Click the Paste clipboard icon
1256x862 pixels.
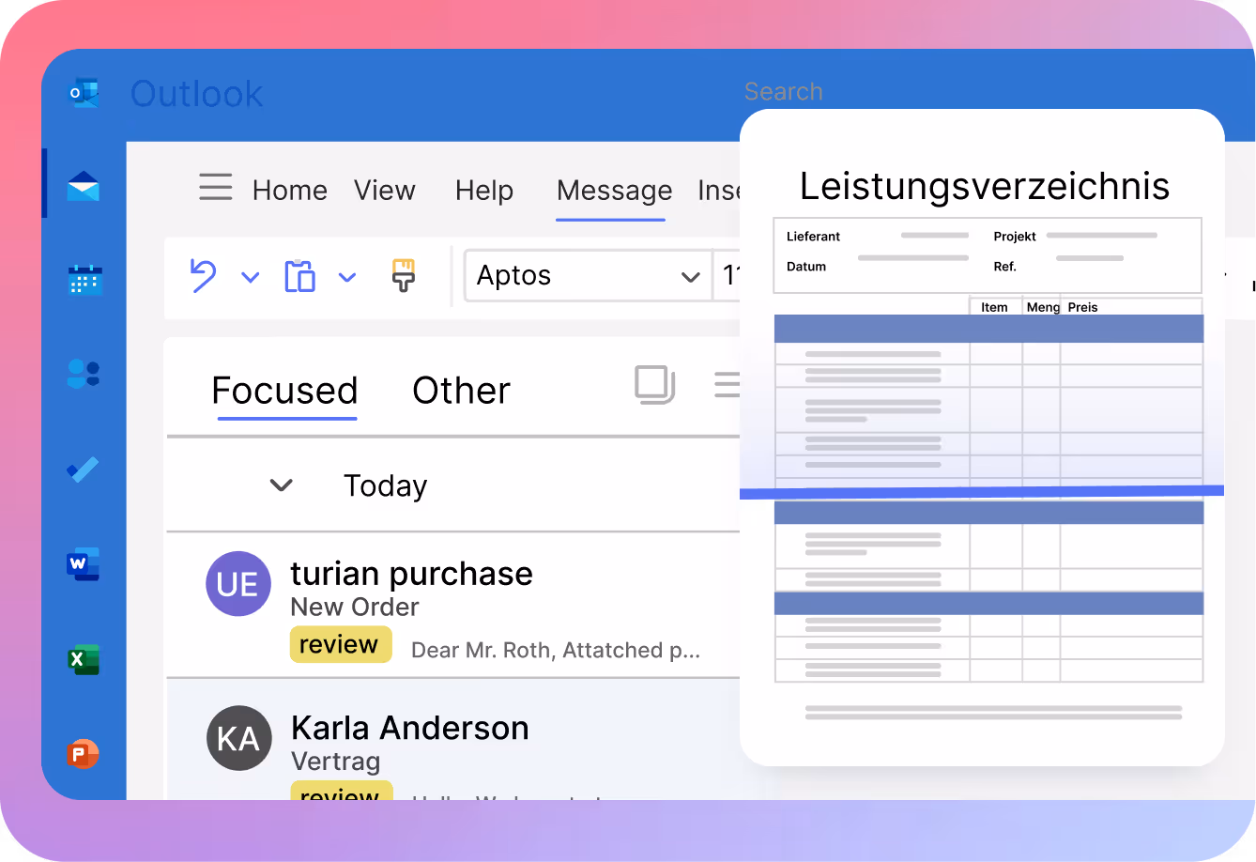point(299,276)
